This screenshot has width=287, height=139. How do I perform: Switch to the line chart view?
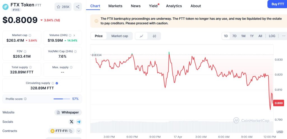[142, 36]
